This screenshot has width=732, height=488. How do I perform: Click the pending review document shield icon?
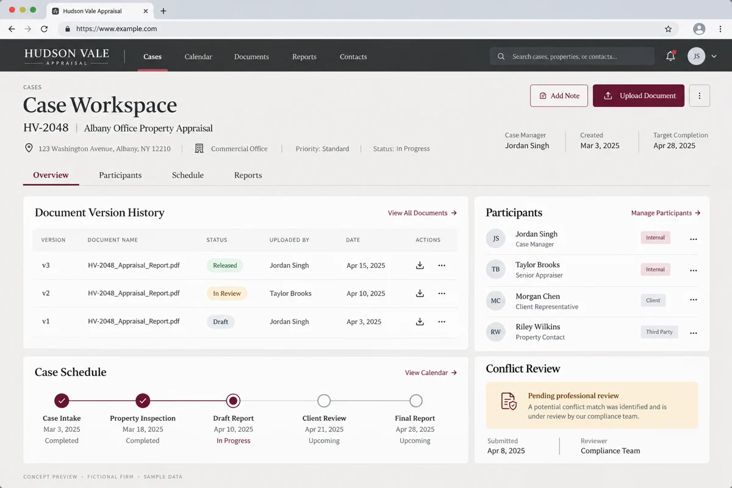(x=508, y=401)
